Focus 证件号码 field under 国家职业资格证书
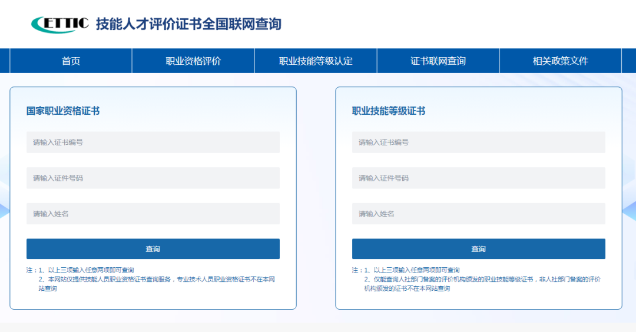 tap(153, 178)
